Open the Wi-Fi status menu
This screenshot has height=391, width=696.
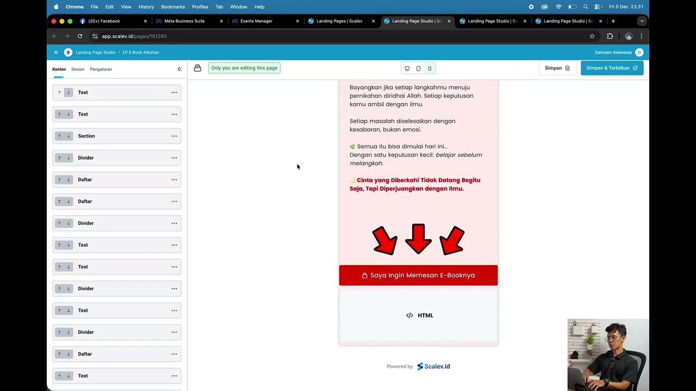pos(558,7)
